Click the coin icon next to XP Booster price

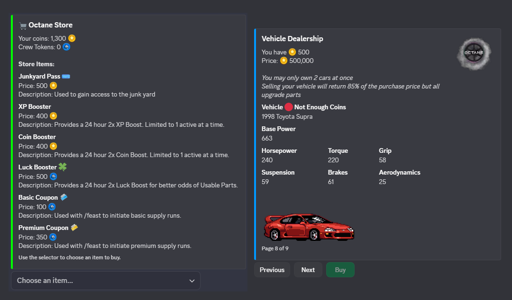point(54,116)
